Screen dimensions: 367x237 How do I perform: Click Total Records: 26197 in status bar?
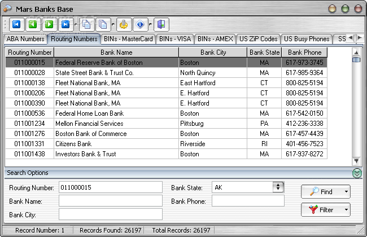pos(181,230)
